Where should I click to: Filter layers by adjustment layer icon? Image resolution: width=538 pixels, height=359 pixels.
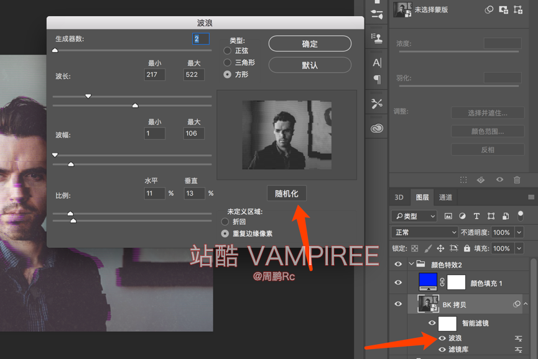point(463,216)
